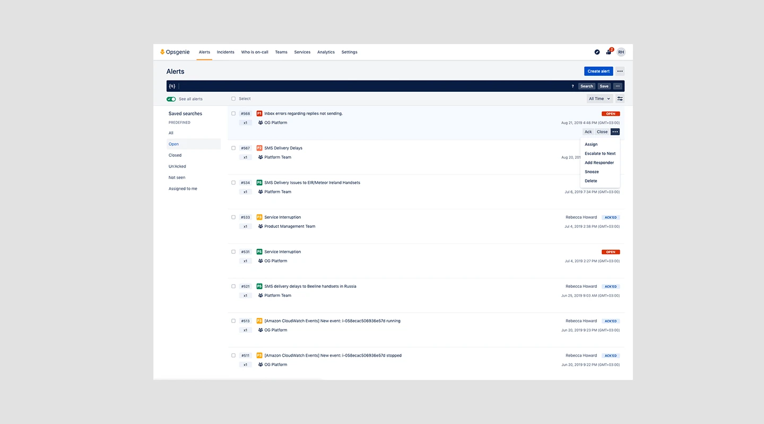Viewport: 764px width, 424px height.
Task: Click the Opsgenie logo
Action: [175, 52]
